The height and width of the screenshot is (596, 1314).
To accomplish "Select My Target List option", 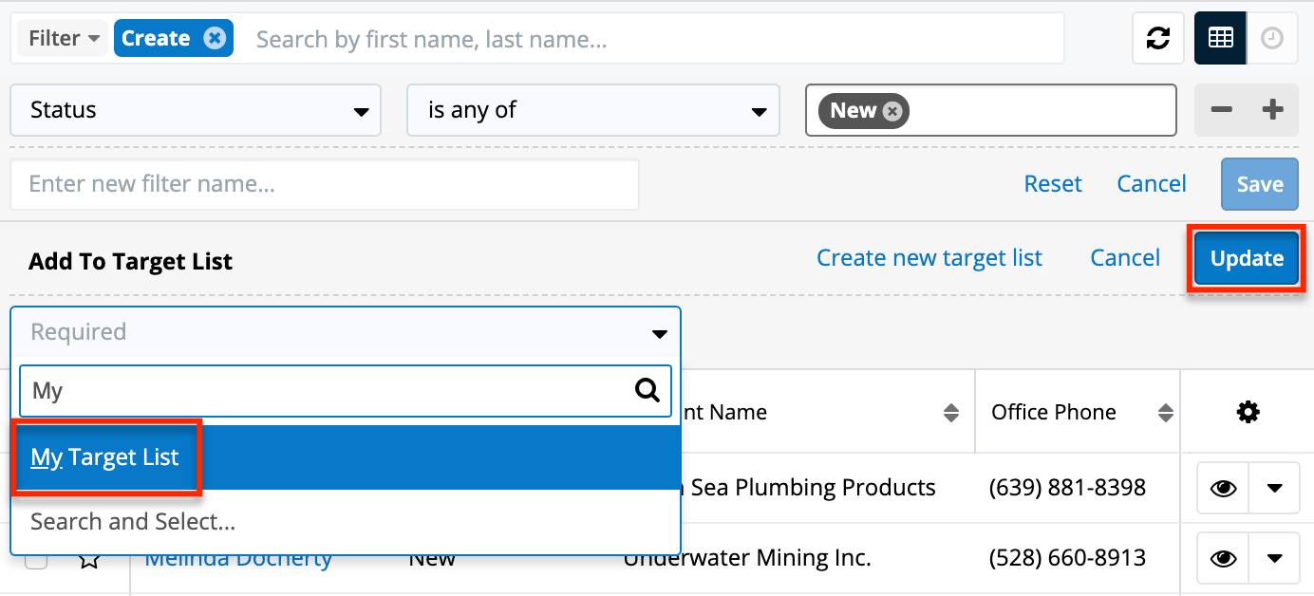I will pyautogui.click(x=105, y=457).
